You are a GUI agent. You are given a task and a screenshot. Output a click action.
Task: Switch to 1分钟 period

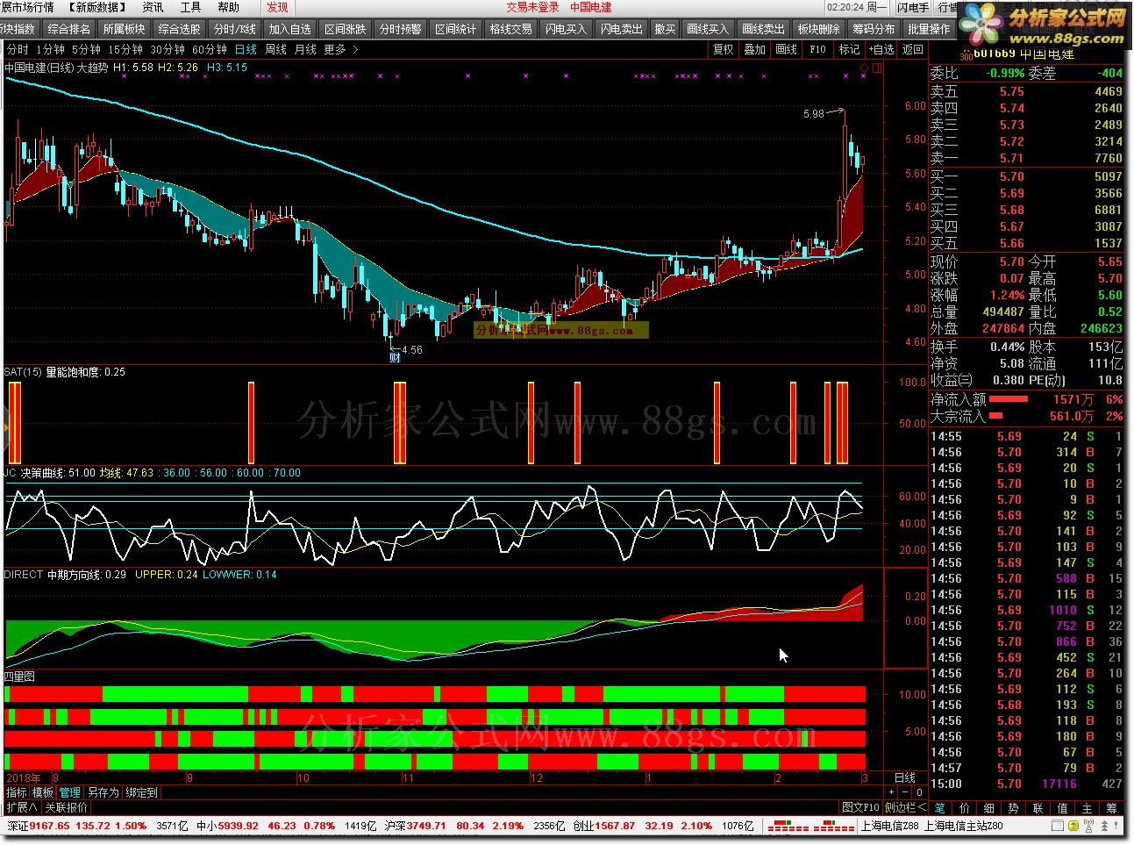(51, 49)
